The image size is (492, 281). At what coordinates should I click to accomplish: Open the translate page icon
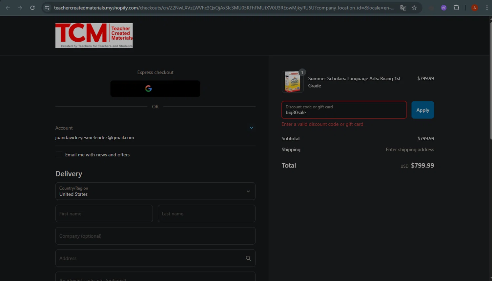(403, 8)
